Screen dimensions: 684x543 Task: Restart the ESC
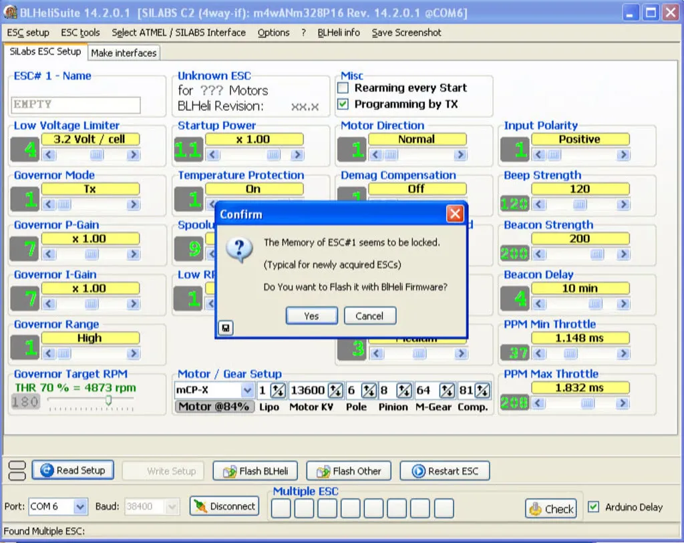pyautogui.click(x=445, y=471)
